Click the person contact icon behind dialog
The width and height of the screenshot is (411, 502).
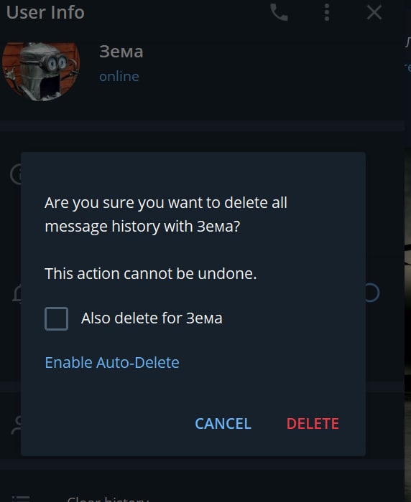coord(16,425)
